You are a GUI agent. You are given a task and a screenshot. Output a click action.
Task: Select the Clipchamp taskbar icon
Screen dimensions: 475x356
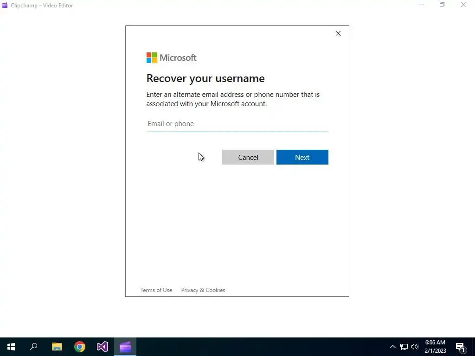tap(125, 347)
